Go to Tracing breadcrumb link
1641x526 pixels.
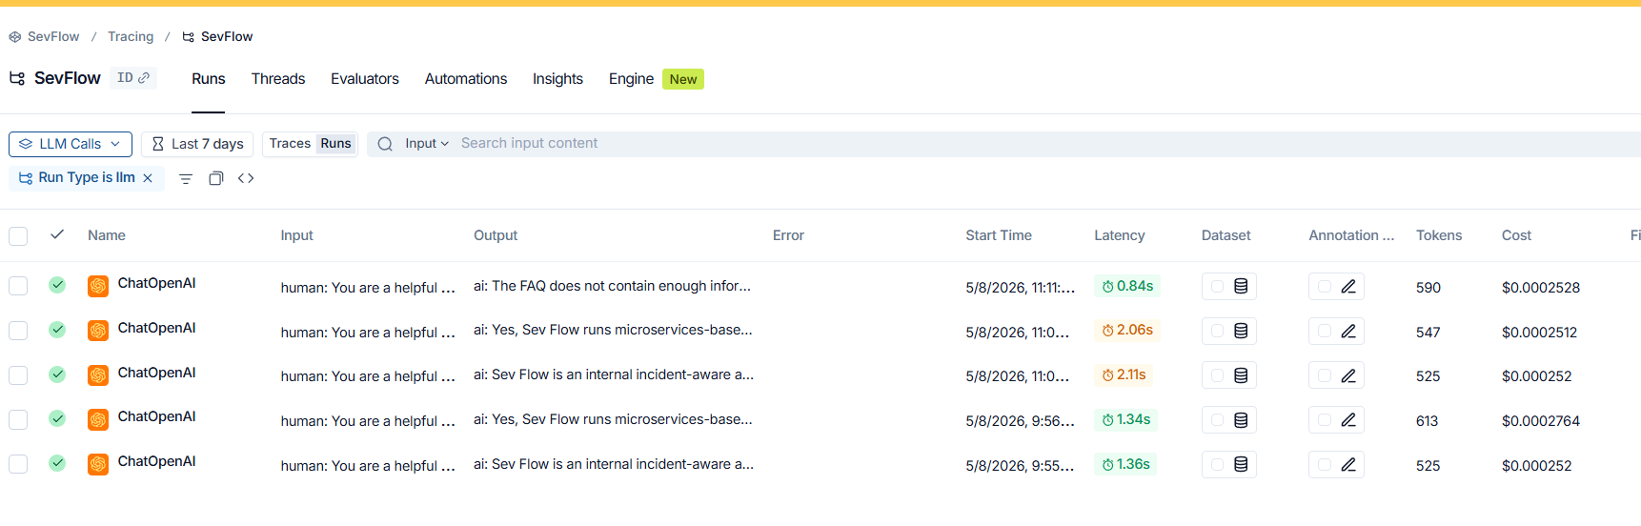pos(131,37)
